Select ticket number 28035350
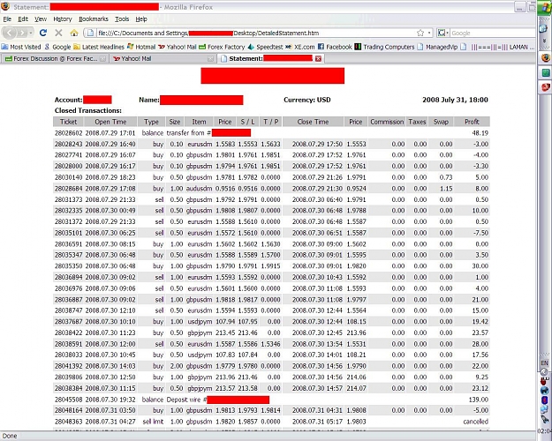552x441 pixels. coord(69,265)
